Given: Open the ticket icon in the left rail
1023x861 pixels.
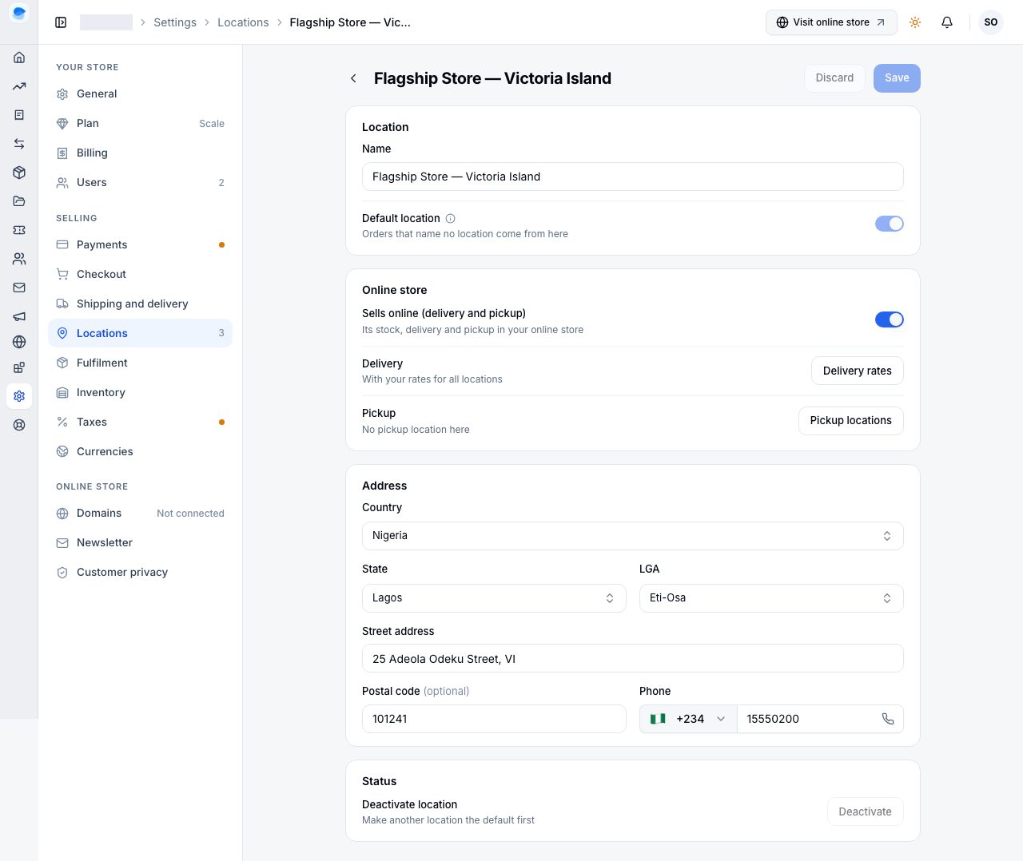Looking at the screenshot, I should click(19, 230).
